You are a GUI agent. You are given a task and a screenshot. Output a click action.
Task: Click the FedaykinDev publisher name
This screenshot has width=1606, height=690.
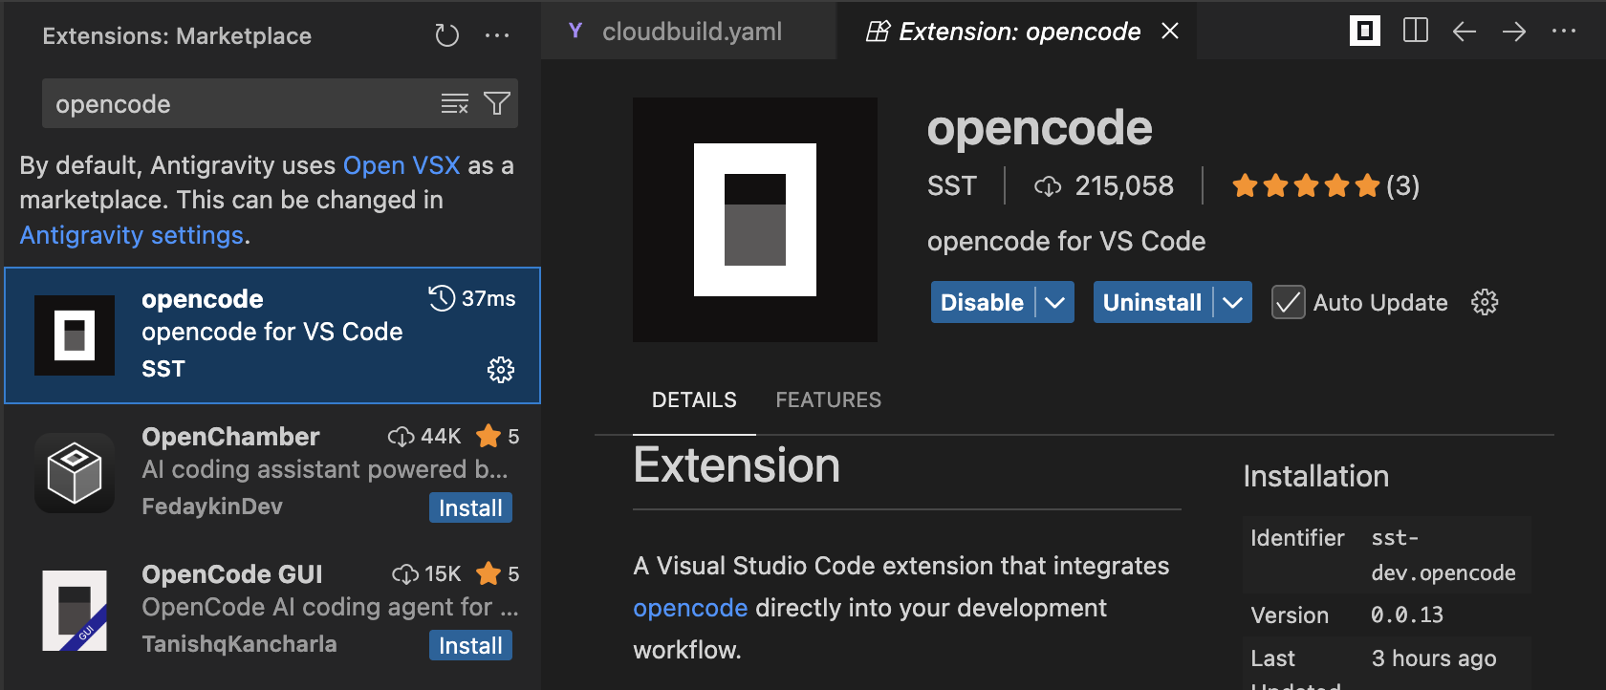pyautogui.click(x=212, y=507)
